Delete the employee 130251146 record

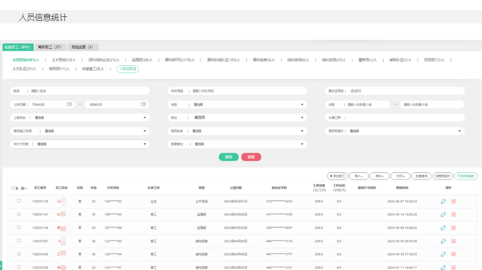click(453, 227)
